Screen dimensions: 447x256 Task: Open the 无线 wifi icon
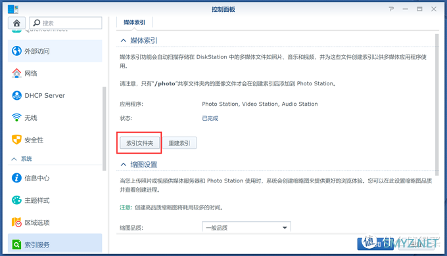tap(16, 117)
